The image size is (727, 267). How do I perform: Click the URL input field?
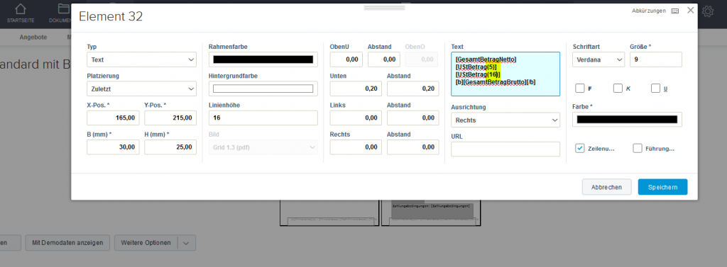[505, 149]
